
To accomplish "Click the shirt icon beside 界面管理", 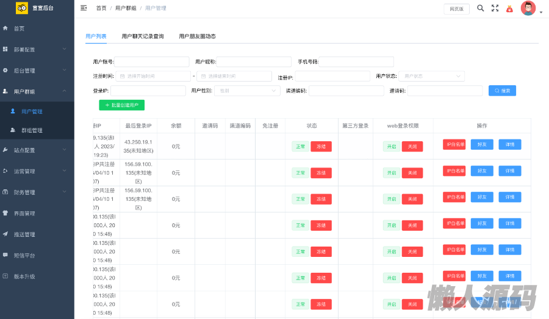I will [5, 213].
